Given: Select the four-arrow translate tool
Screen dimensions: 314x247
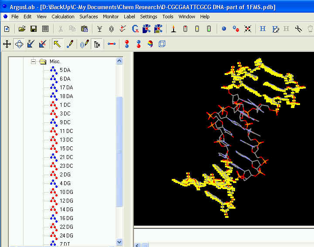Looking at the screenshot, I should tap(7, 44).
